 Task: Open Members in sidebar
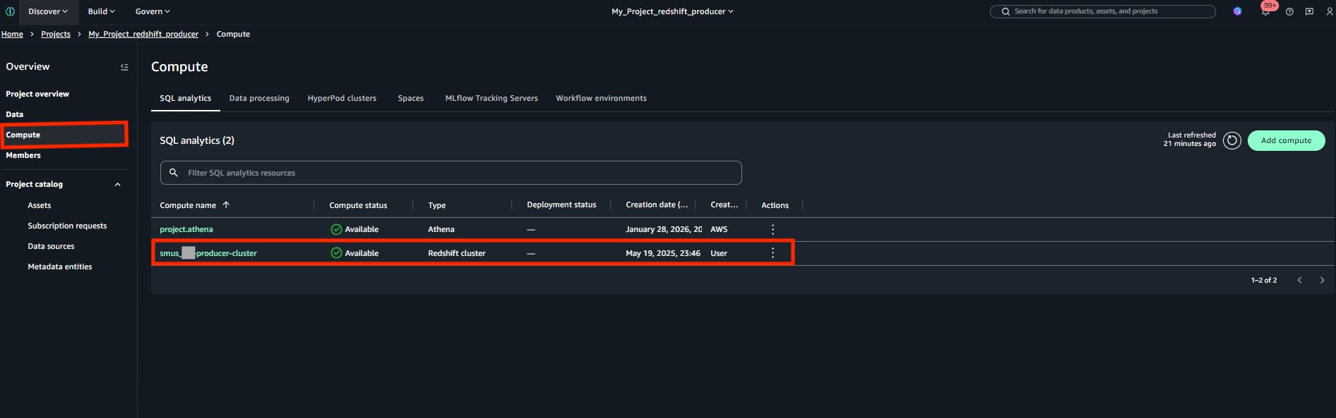tap(23, 155)
